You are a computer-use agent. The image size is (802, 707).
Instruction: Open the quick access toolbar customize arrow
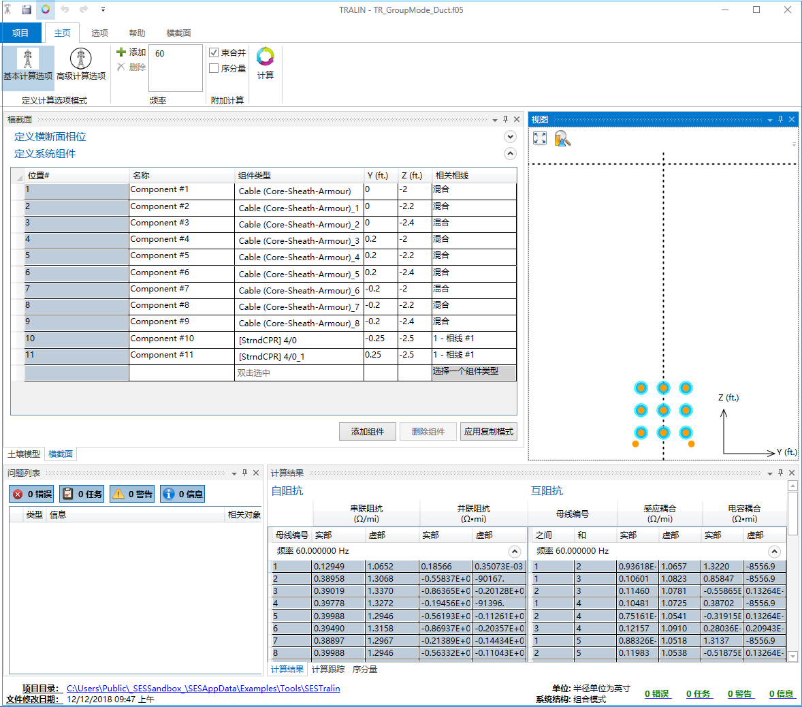click(x=103, y=10)
